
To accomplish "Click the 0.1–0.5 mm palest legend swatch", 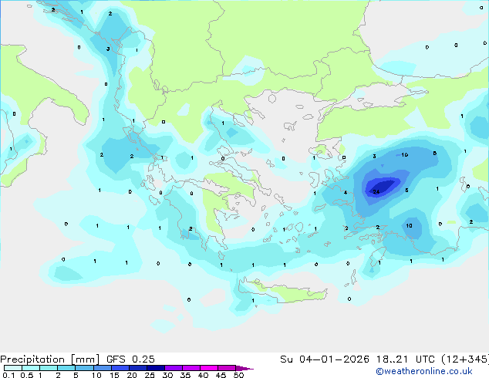I will point(13,368).
